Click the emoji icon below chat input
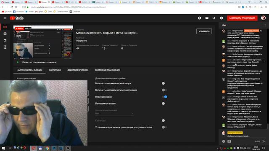The height and width of the screenshot is (151, 269). [224, 141]
